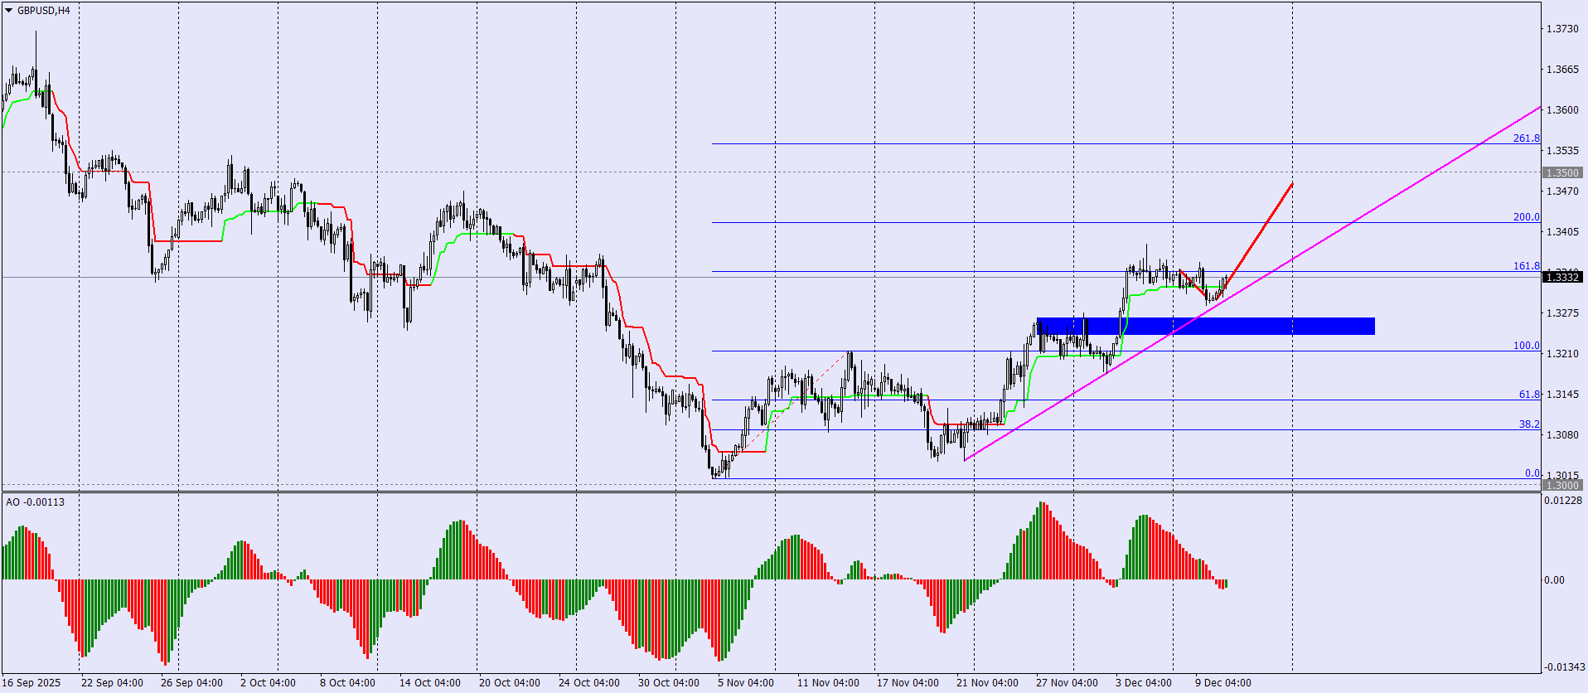This screenshot has width=1588, height=693.
Task: Click the 16 Sep 2025 date label
Action: point(31,683)
